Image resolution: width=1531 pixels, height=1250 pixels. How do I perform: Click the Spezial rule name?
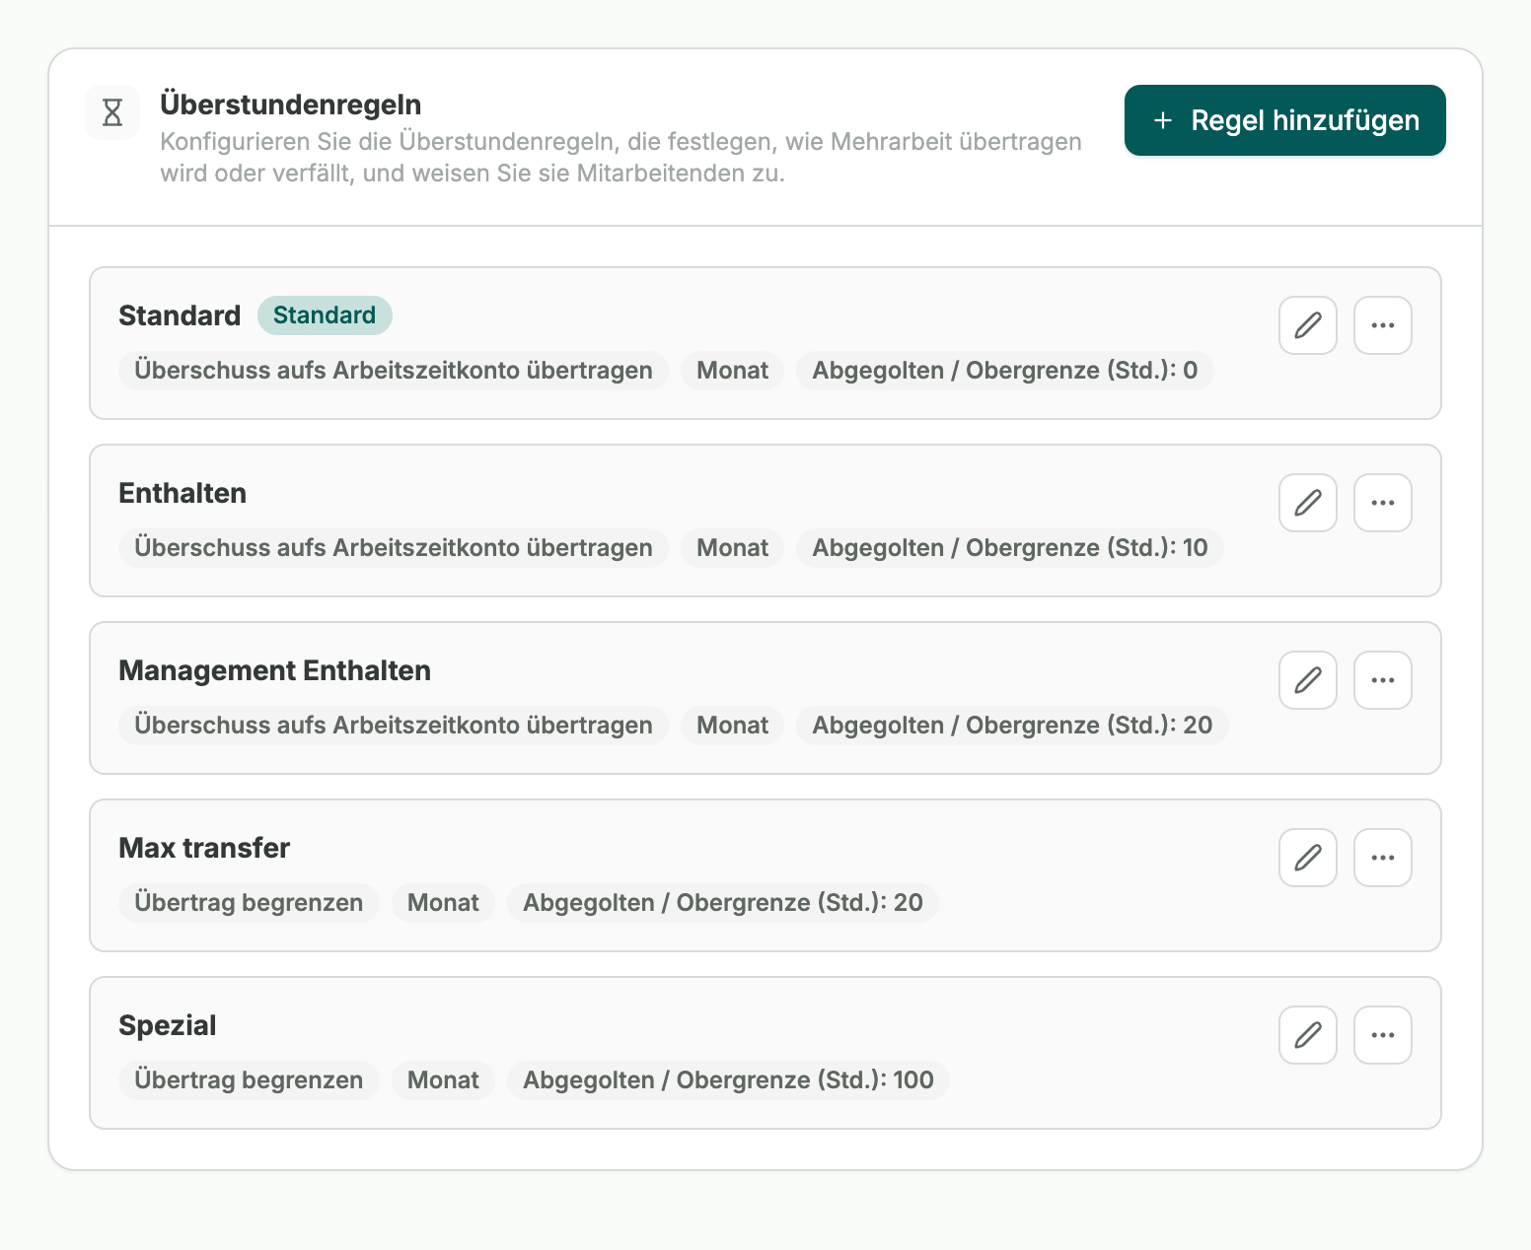click(x=168, y=1025)
